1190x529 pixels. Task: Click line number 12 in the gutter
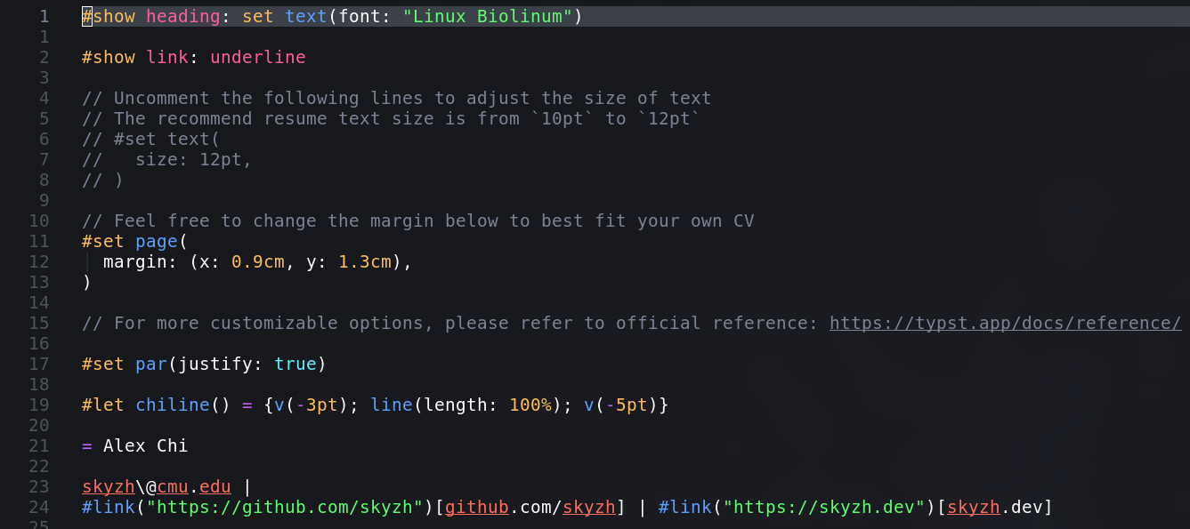(x=38, y=261)
